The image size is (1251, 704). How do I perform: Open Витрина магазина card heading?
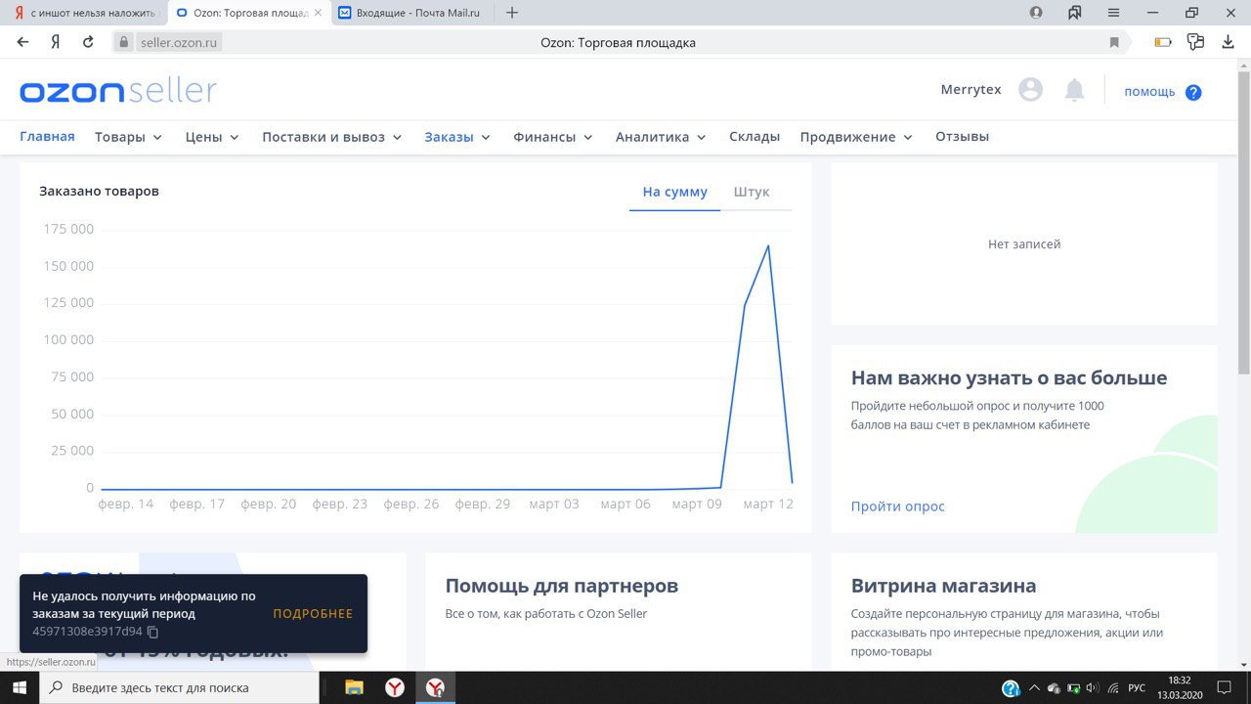[x=944, y=586]
